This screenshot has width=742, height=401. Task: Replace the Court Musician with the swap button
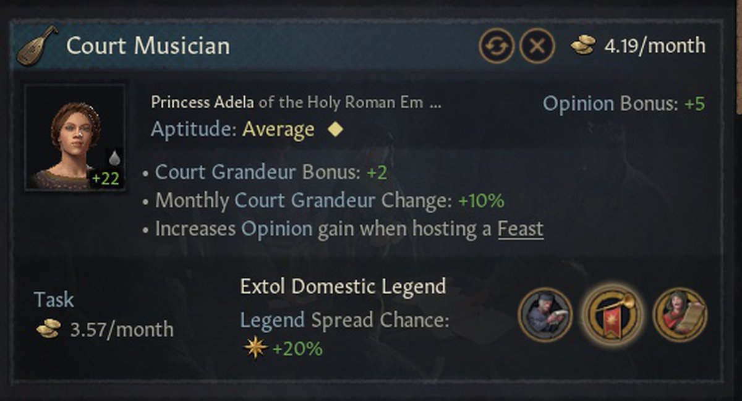(x=497, y=46)
